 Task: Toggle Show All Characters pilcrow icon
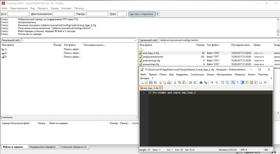238,83
